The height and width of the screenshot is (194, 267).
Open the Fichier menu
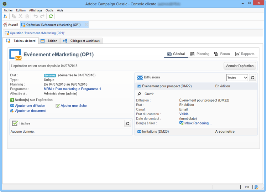[8, 10]
